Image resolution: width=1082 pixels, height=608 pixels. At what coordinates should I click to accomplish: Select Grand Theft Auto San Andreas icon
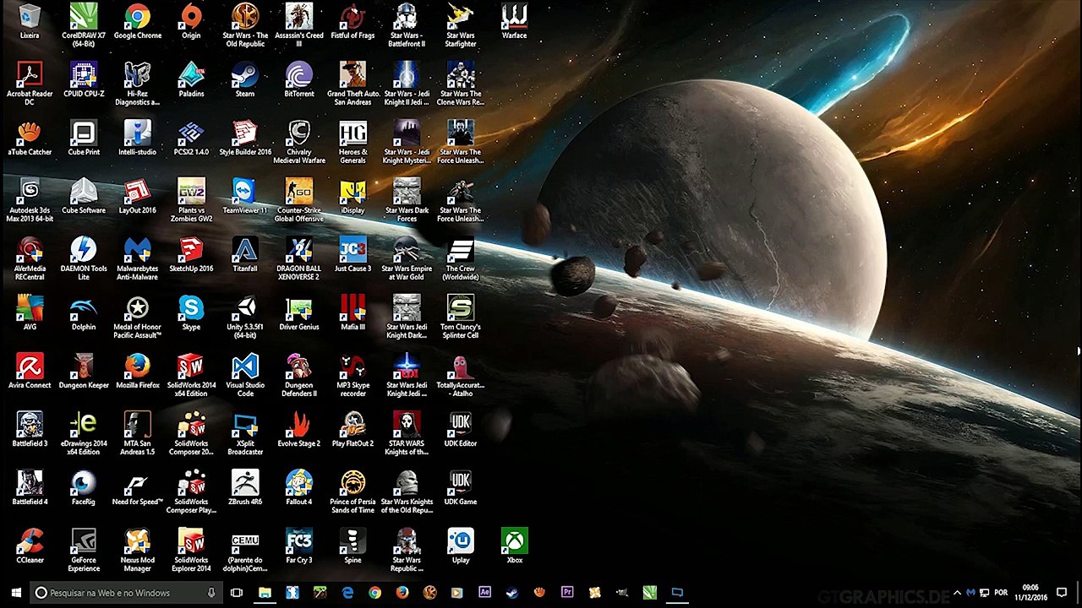(x=352, y=84)
